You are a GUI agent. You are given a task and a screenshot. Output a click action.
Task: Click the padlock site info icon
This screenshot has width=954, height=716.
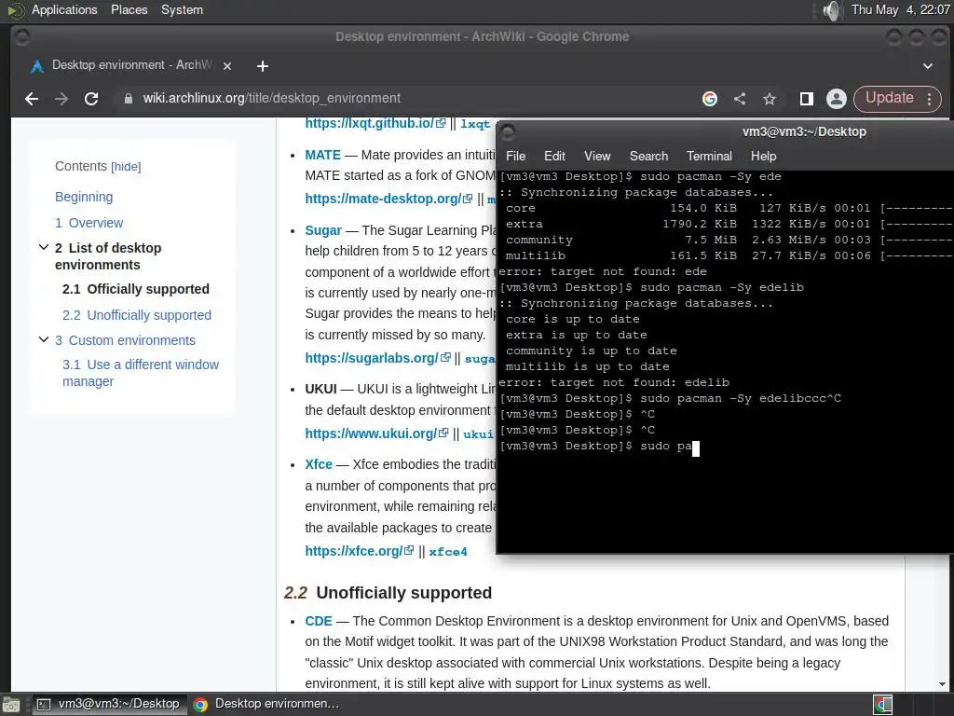point(129,99)
